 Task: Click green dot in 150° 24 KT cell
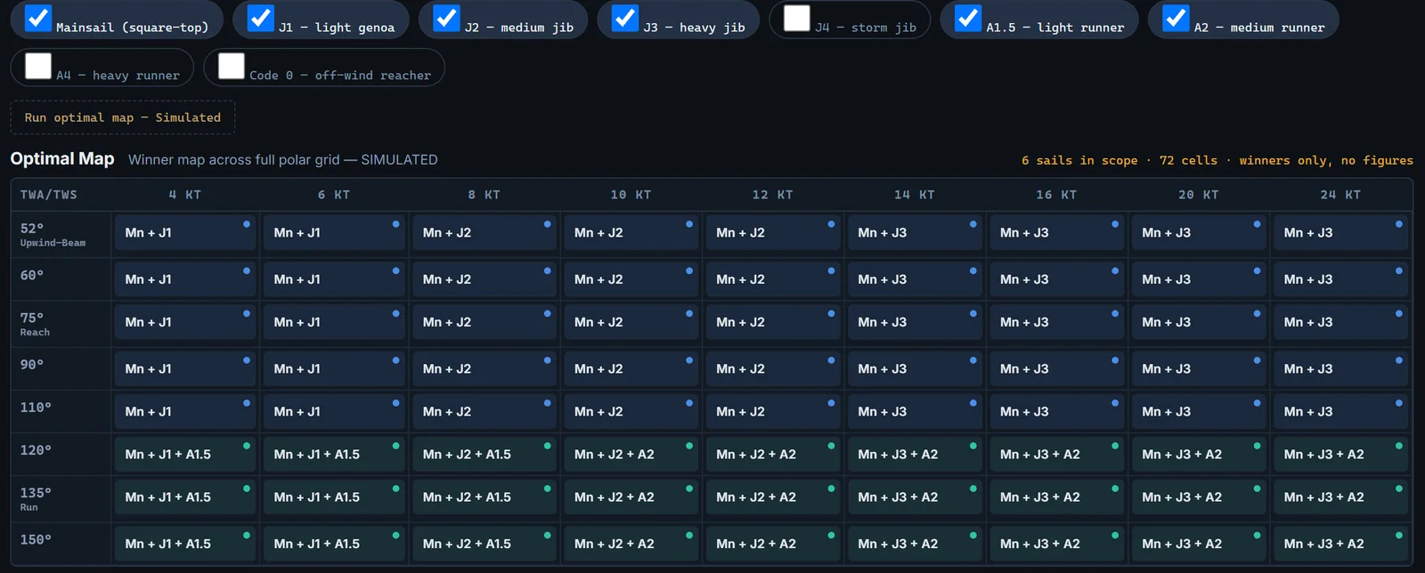tap(1399, 536)
